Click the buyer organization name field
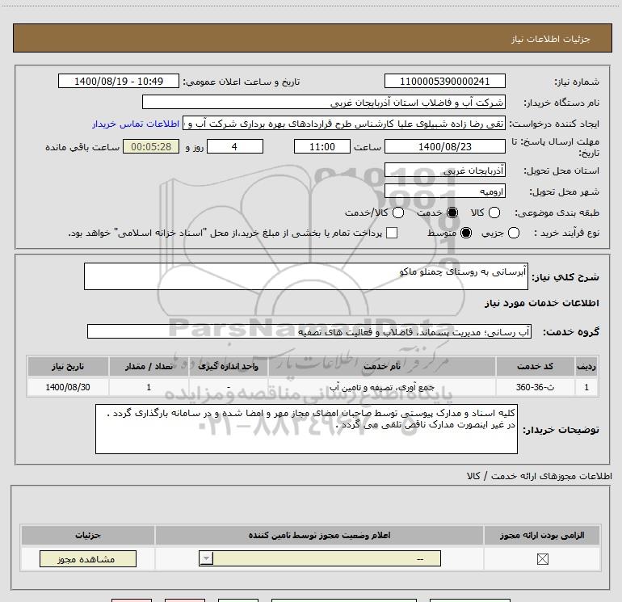Viewport: 622px width, 602px height. 324,102
